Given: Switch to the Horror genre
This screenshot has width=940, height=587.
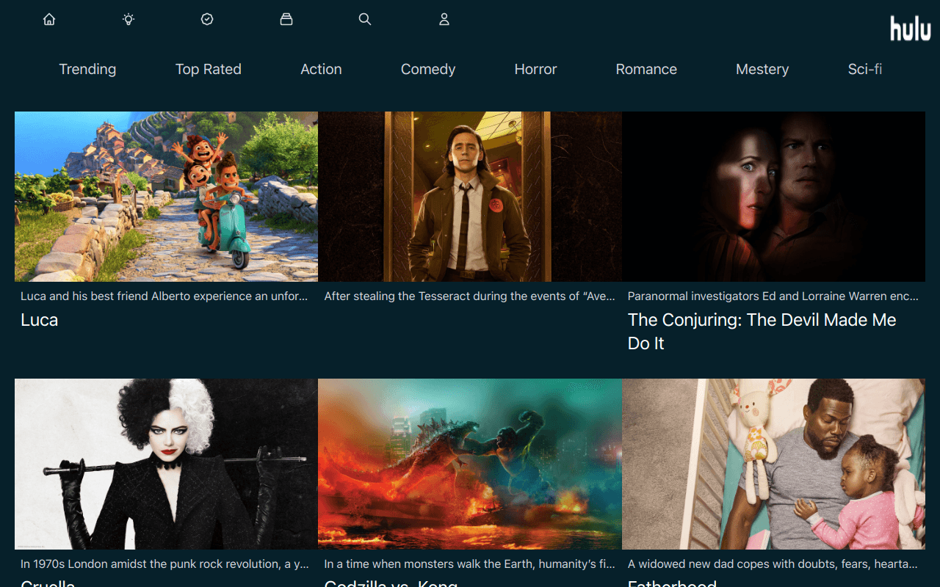Looking at the screenshot, I should [x=535, y=69].
